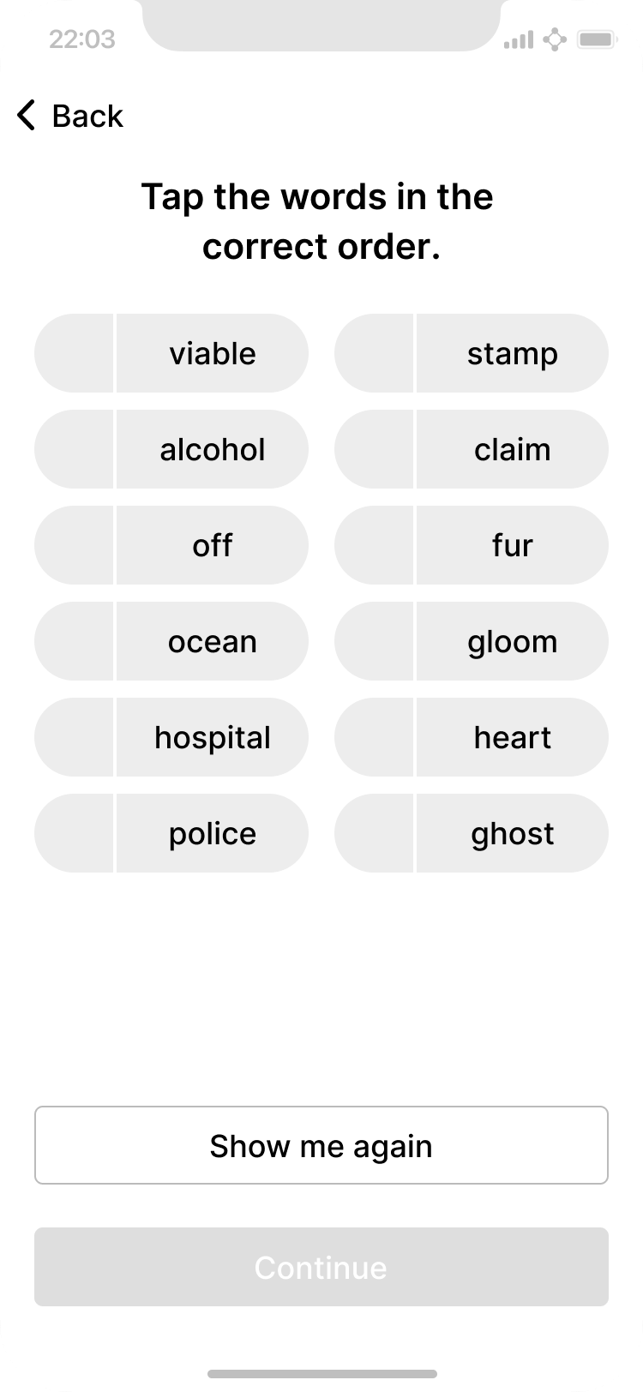Click the home indicator bar
The height and width of the screenshot is (1392, 643).
coord(321,1374)
